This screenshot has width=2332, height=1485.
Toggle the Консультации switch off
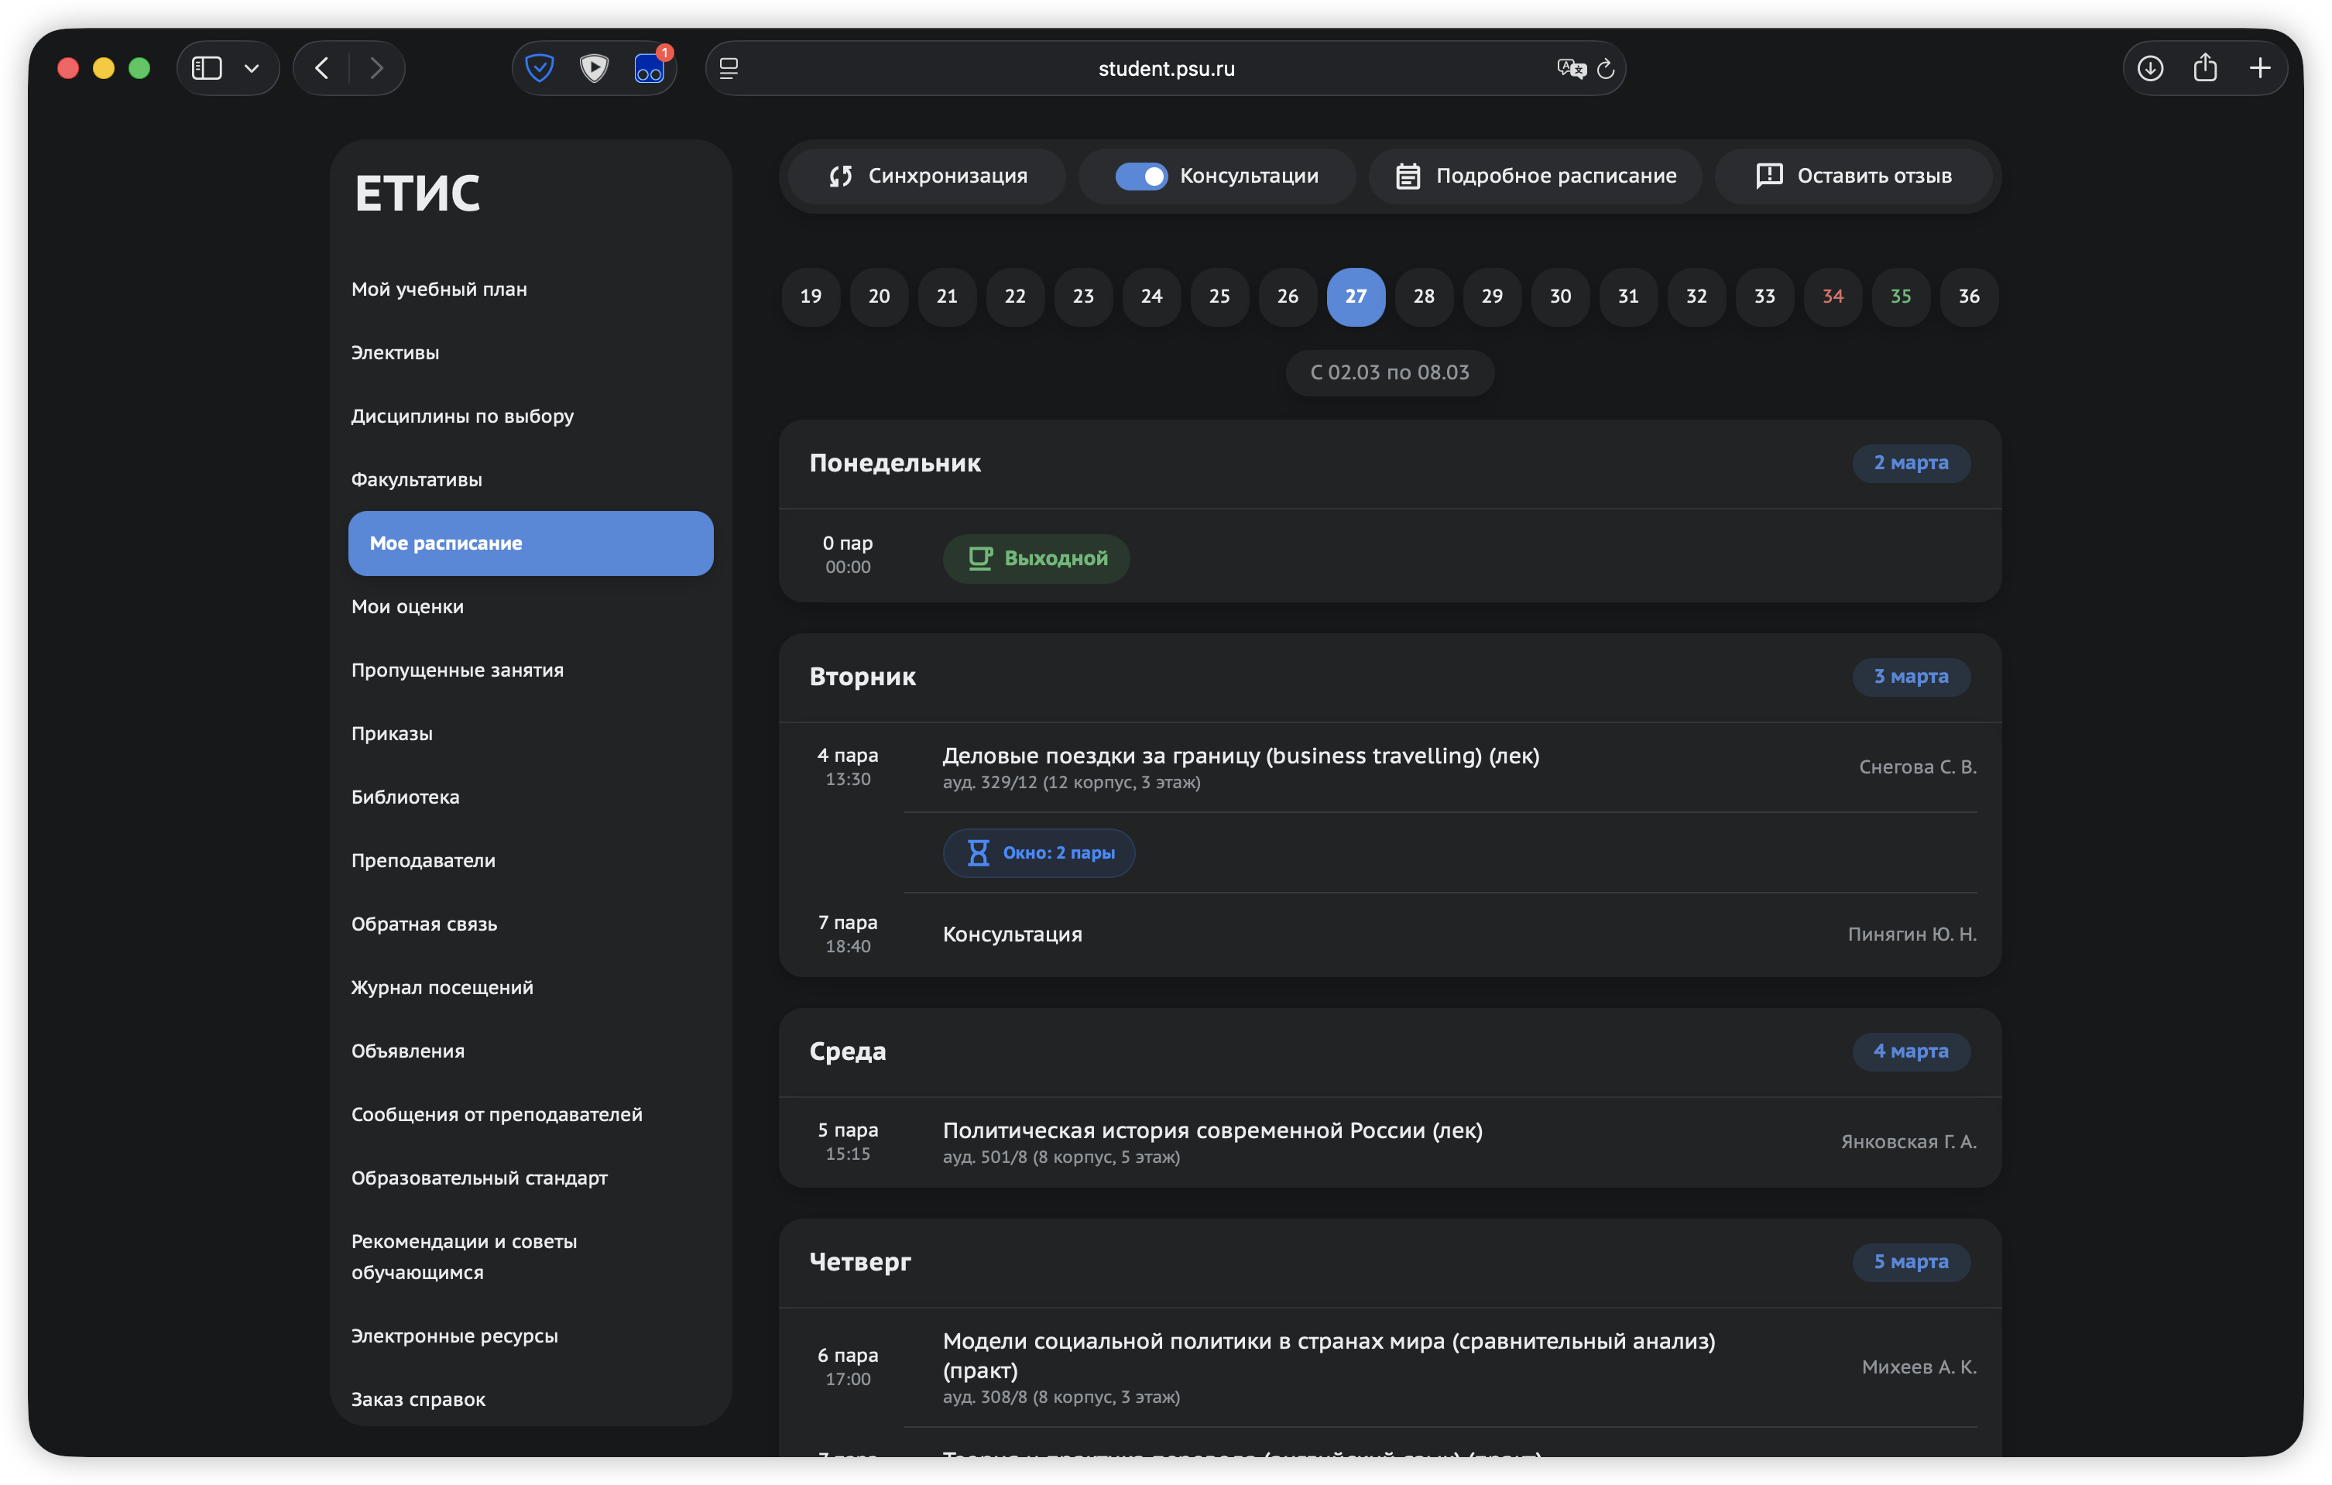click(x=1140, y=177)
